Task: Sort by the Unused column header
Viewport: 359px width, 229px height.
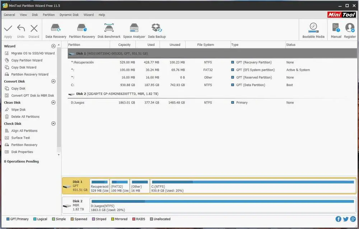Action: (x=173, y=45)
